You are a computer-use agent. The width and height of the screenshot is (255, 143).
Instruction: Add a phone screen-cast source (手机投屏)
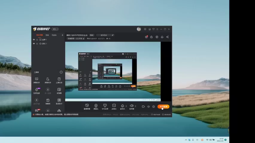tap(105, 107)
